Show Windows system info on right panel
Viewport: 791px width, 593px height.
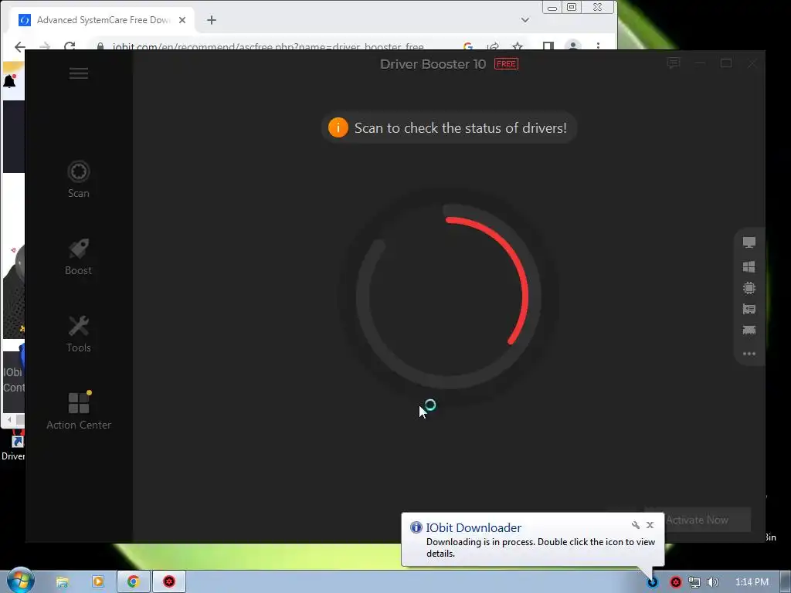(x=749, y=266)
